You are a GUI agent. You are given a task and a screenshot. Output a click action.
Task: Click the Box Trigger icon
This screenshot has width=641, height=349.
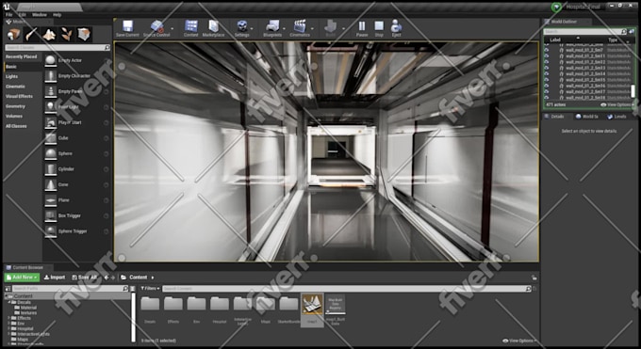click(x=50, y=215)
